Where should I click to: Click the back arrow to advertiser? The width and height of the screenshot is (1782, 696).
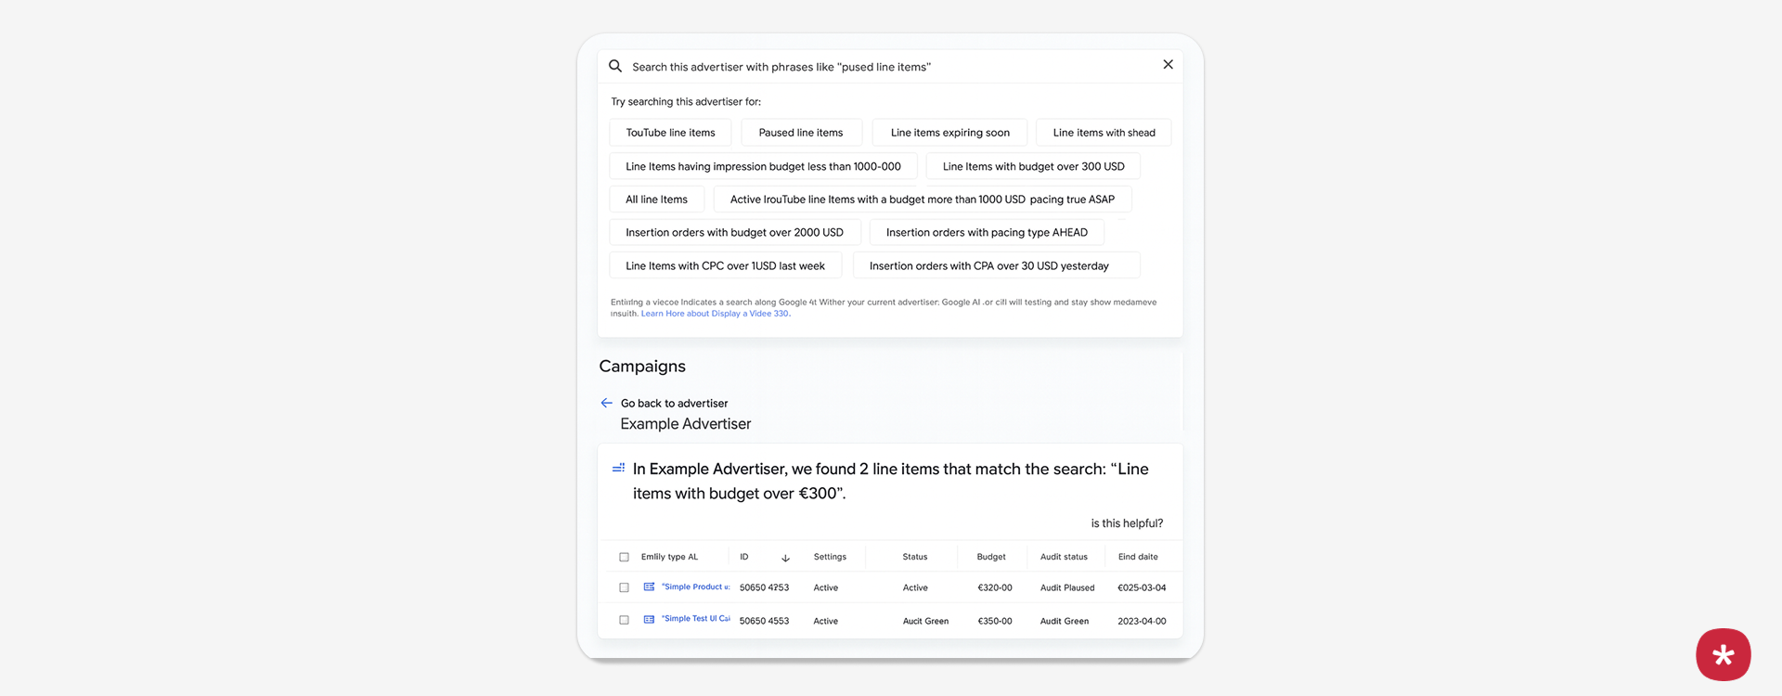pyautogui.click(x=607, y=403)
